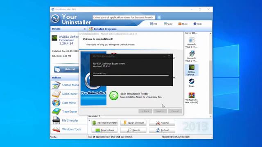Select the Trace Eraser label
262x147 pixels.
point(70,111)
